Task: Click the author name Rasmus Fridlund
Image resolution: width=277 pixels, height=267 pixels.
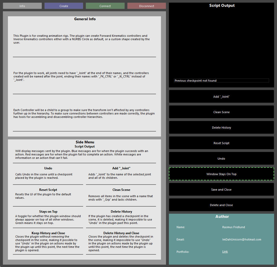Action: pos(233,227)
